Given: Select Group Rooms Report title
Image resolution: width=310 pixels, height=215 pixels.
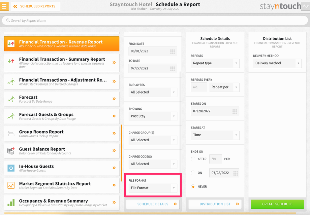Looking at the screenshot, I should (x=41, y=132).
